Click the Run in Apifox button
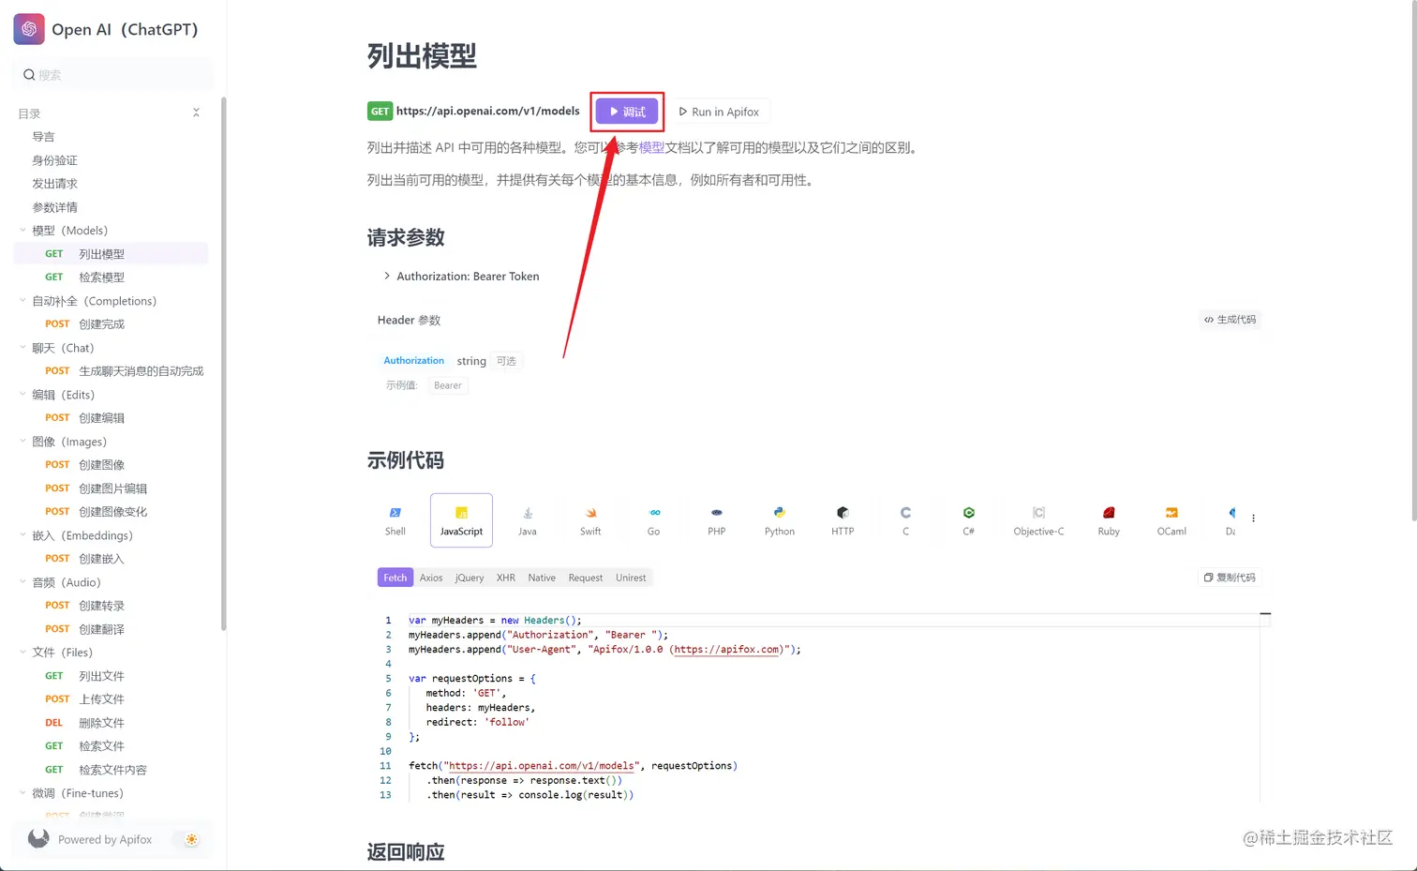1417x871 pixels. (x=719, y=112)
